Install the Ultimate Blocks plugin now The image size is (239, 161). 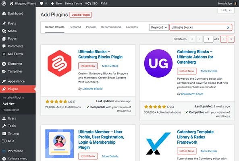click(x=88, y=66)
